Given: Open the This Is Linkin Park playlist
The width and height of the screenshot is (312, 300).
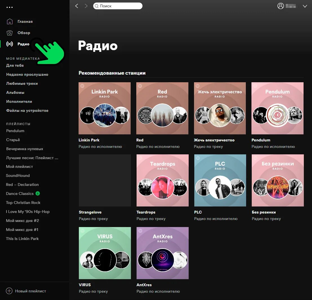Looking at the screenshot, I should coord(22,239).
